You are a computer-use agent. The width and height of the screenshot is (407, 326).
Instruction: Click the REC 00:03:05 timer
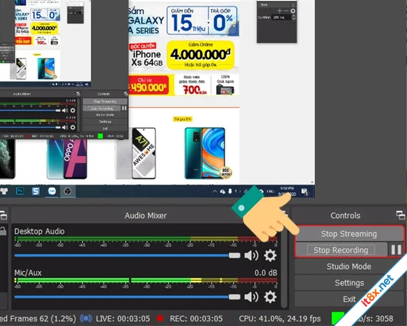[196, 318]
